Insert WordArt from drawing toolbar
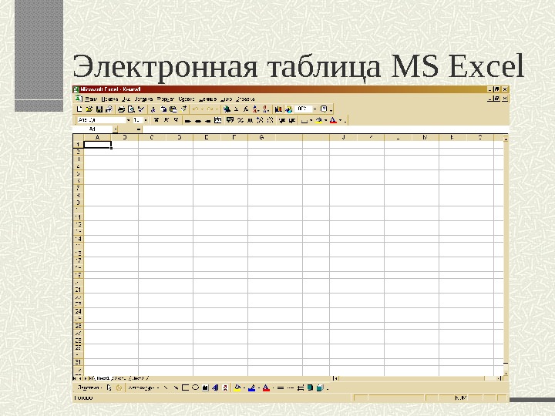Image resolution: width=555 pixels, height=416 pixels. [215, 387]
